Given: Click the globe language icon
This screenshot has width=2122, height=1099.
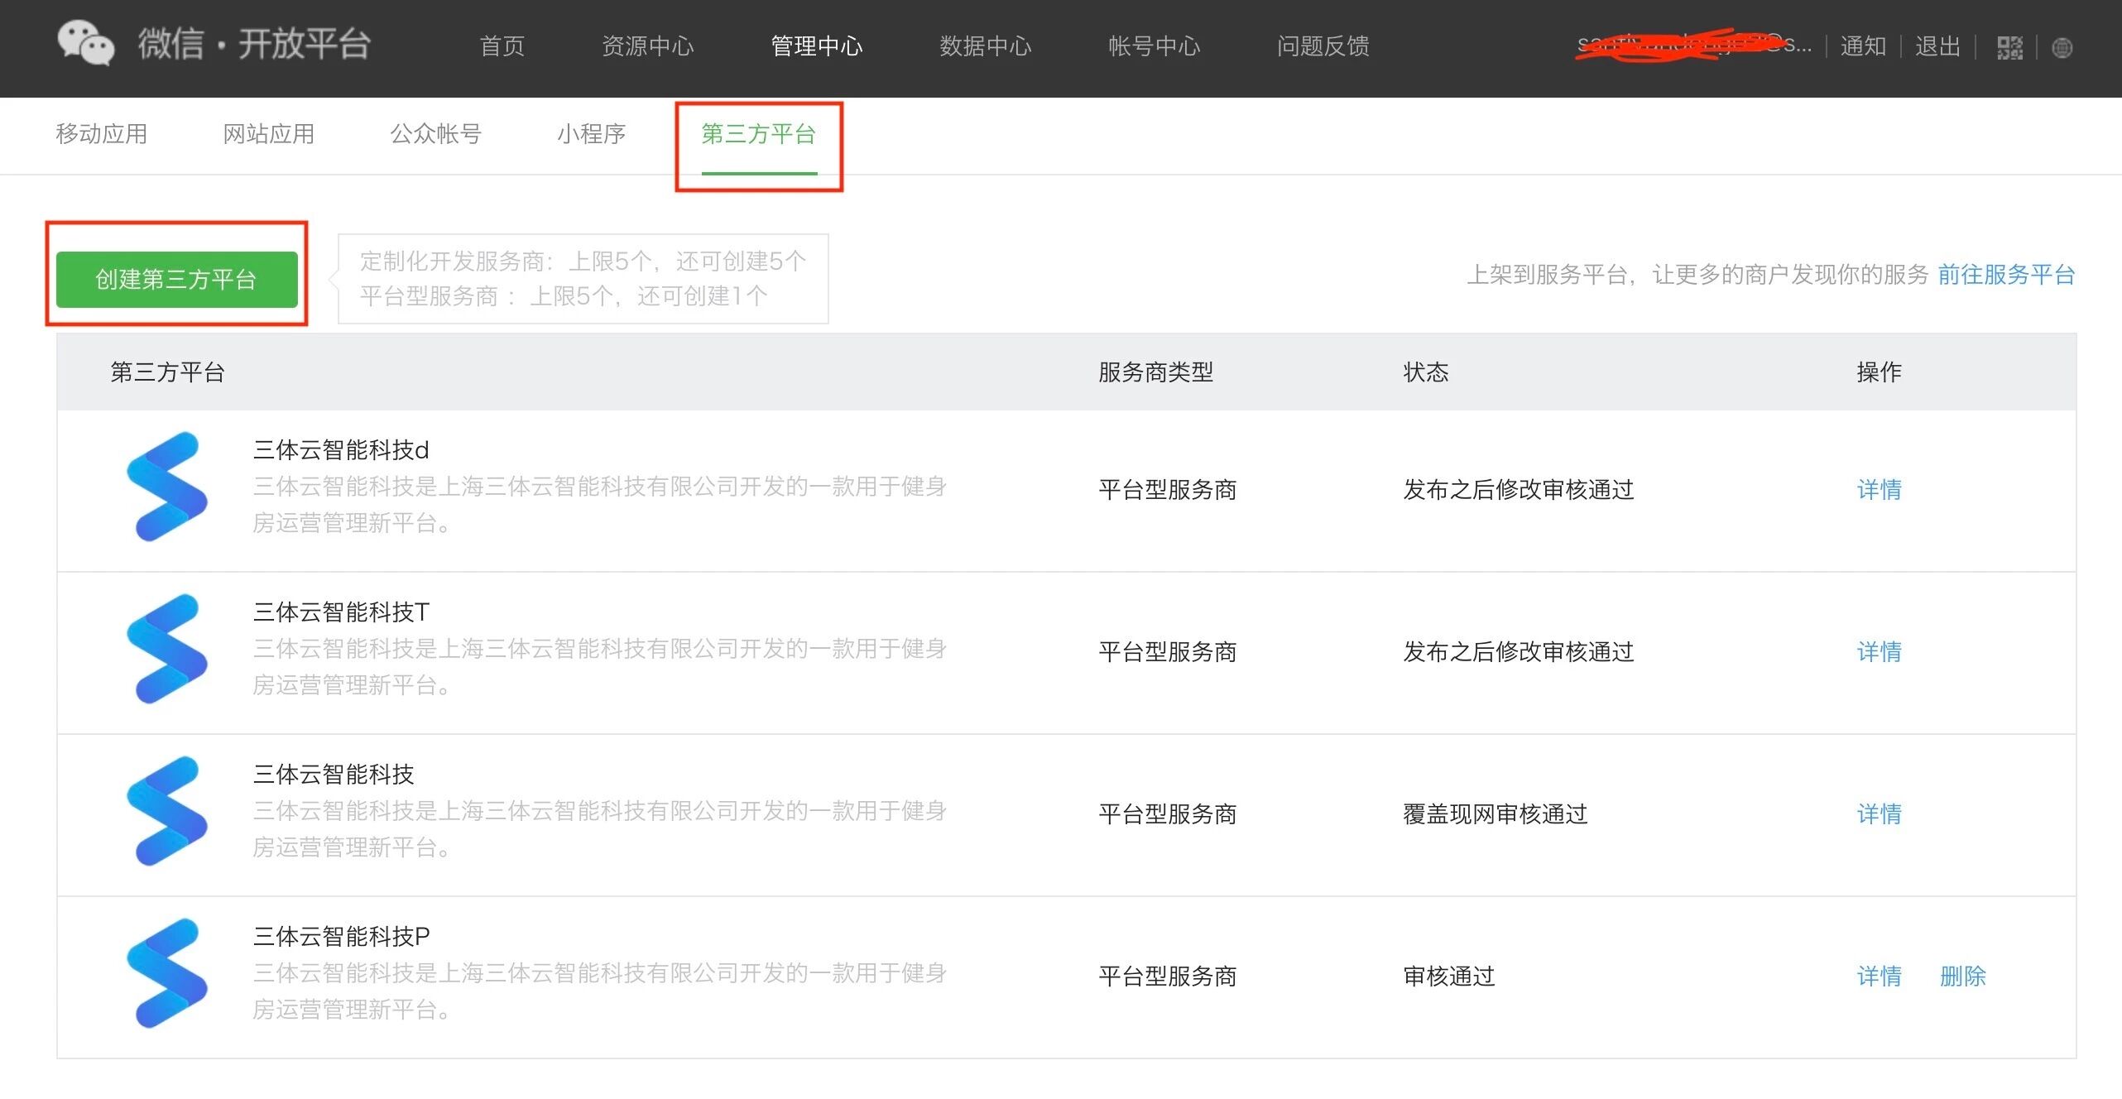Looking at the screenshot, I should [2062, 48].
